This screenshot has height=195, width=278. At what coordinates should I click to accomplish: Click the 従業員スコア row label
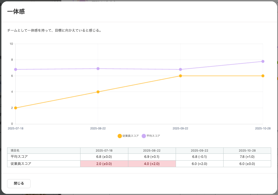click(x=21, y=164)
